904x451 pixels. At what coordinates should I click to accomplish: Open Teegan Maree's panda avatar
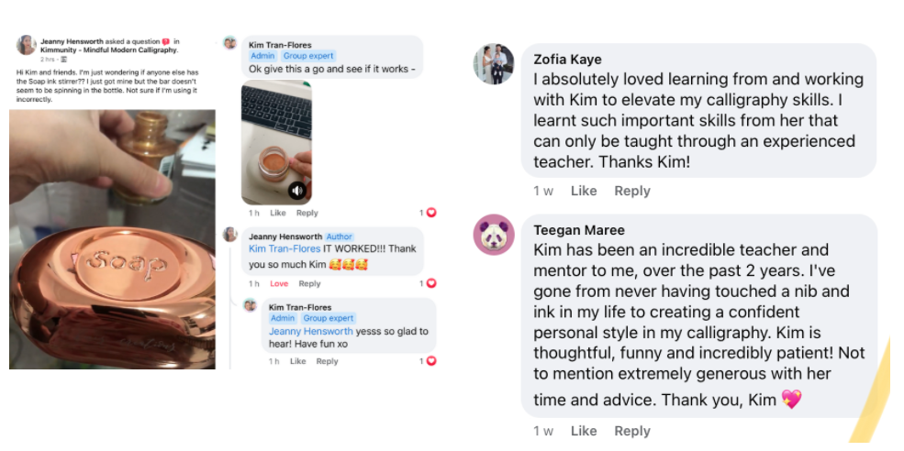[x=494, y=235]
